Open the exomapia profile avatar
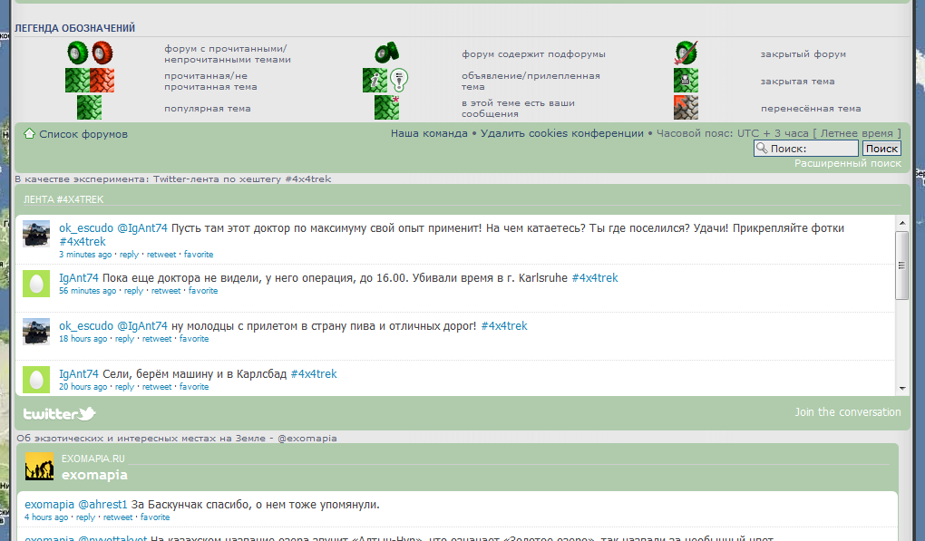 coord(39,467)
